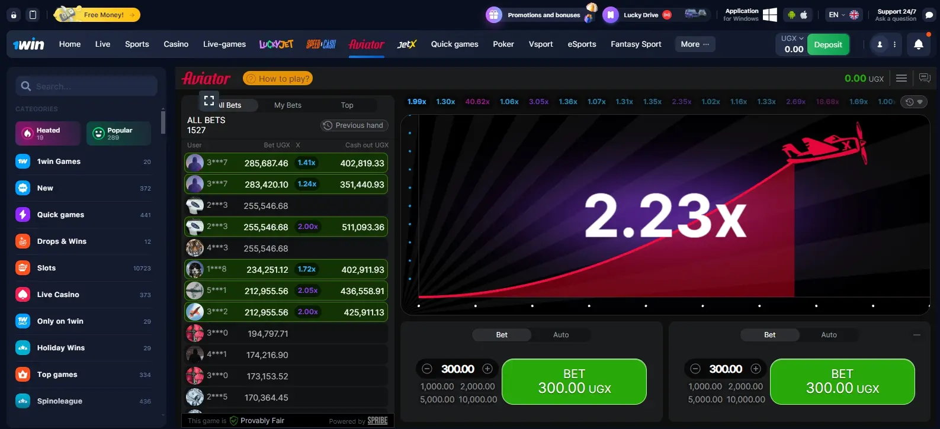Open How to play? help
Viewport: 940px width, 429px height.
(x=278, y=79)
